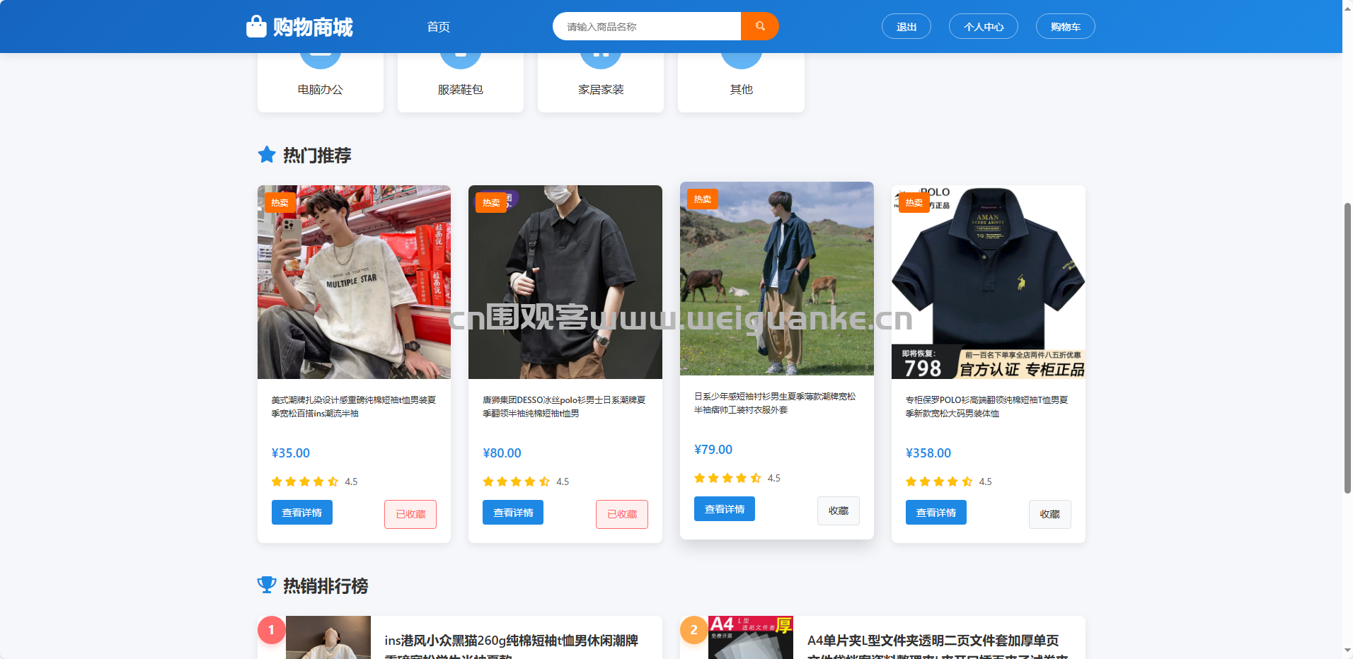Viewport: 1353px width, 659px height.
Task: View details of the ¥358.00 POLO shirt
Action: pyautogui.click(x=936, y=513)
